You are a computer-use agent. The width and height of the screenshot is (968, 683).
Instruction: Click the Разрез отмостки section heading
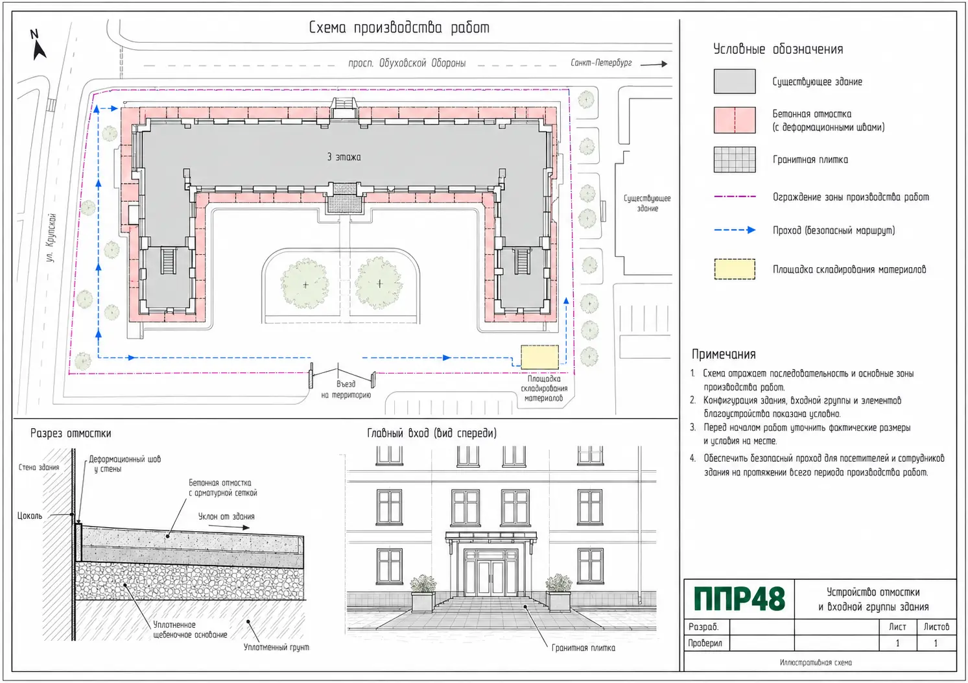click(x=71, y=433)
